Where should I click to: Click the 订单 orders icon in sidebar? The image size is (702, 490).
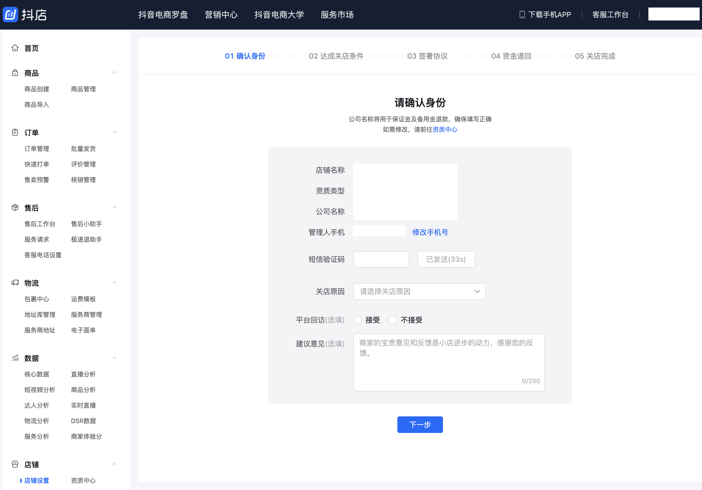15,132
